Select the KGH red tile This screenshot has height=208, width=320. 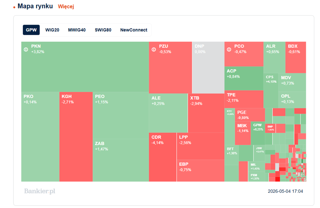pos(76,137)
